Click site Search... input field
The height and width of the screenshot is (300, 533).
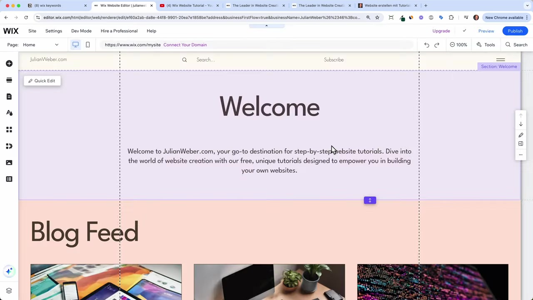click(x=206, y=60)
